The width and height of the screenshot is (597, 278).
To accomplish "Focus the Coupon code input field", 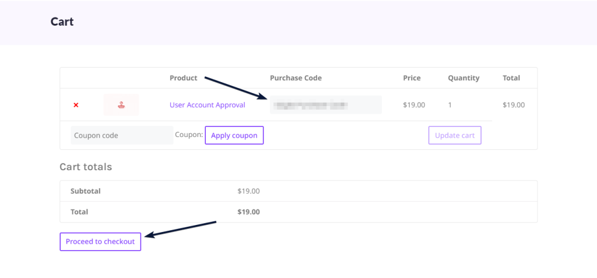I will tap(122, 135).
